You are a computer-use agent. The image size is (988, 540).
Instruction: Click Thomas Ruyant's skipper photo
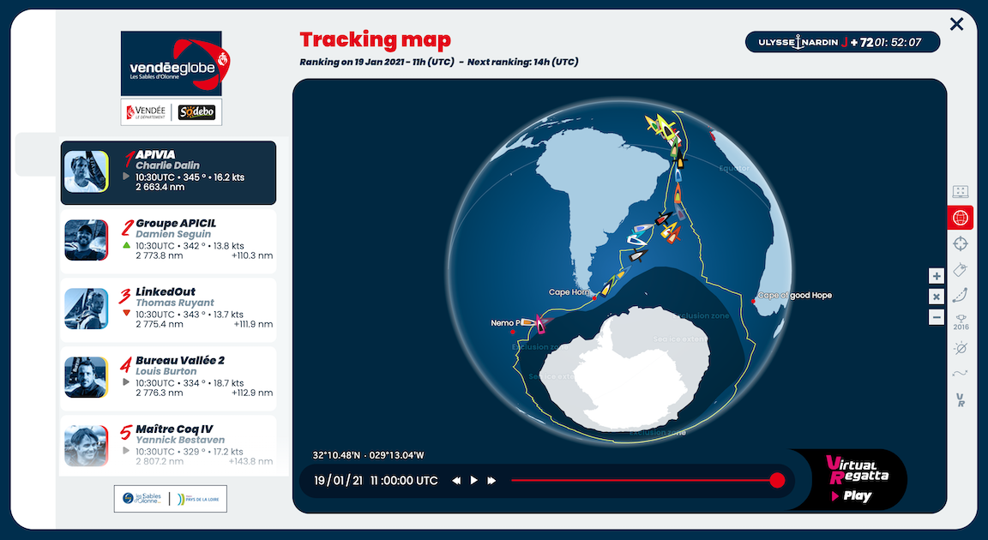pyautogui.click(x=87, y=309)
